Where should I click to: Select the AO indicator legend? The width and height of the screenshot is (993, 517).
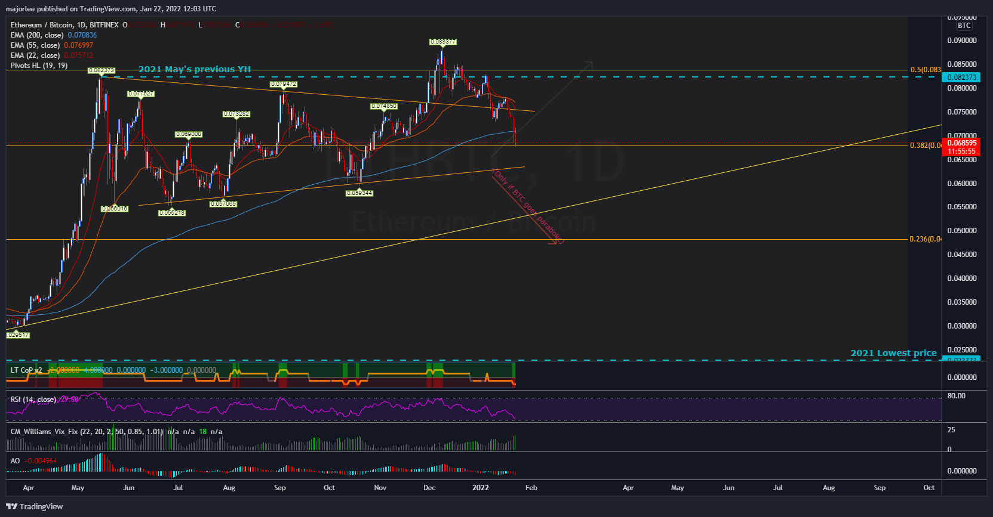point(15,460)
